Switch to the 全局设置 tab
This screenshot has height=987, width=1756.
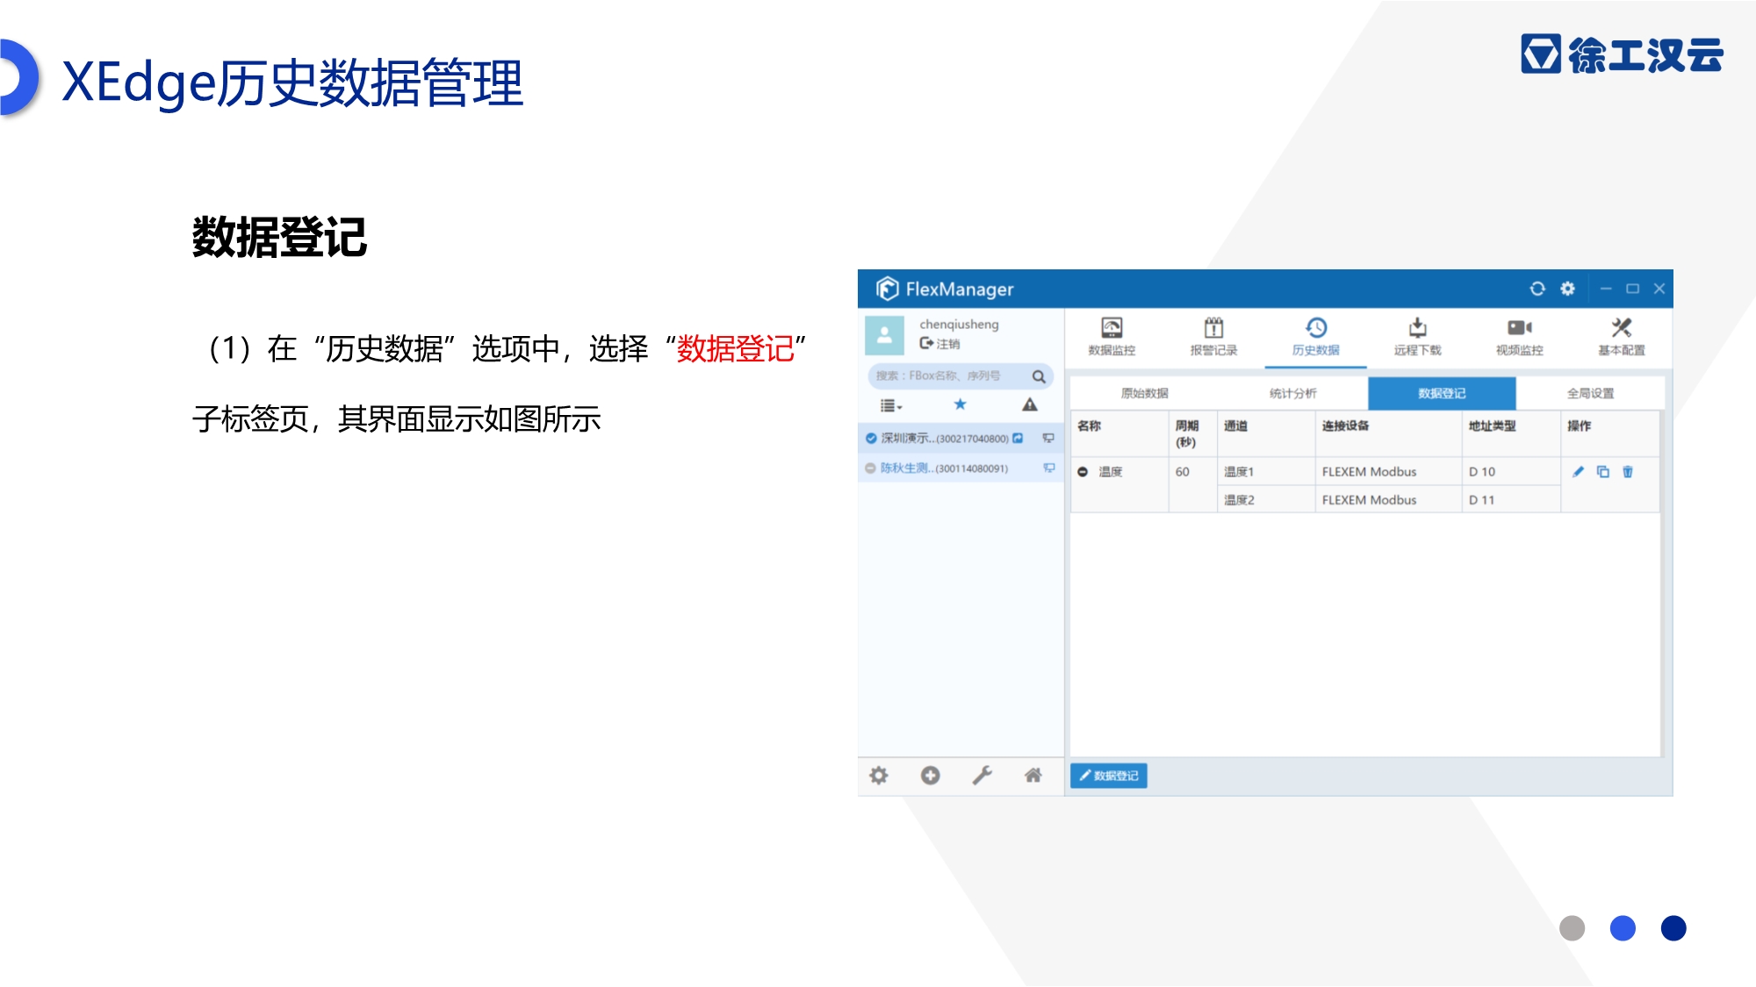pyautogui.click(x=1590, y=393)
